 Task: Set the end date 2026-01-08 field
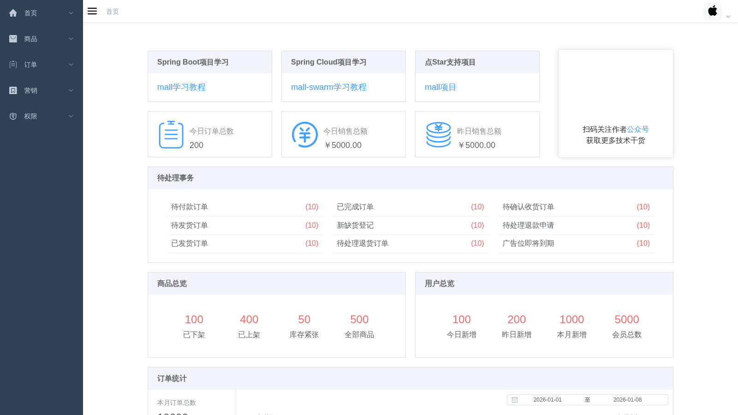tap(627, 400)
